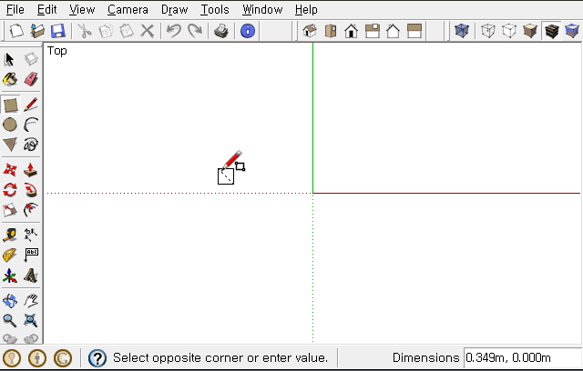Open the Draw menu

pos(174,9)
